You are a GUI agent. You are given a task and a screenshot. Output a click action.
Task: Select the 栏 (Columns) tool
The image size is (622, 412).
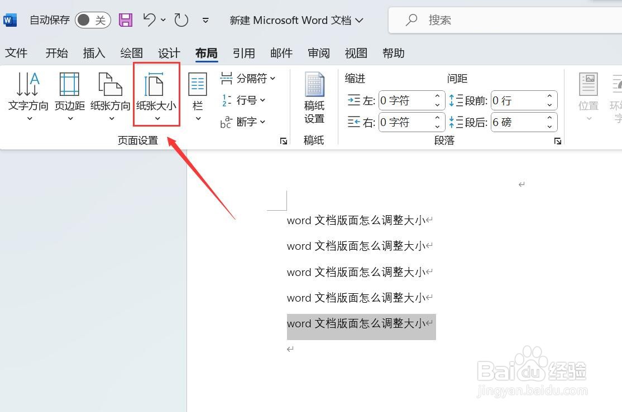[198, 96]
